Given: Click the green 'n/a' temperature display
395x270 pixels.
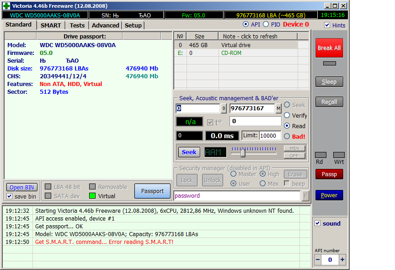Looking at the screenshot, I should coord(189,122).
